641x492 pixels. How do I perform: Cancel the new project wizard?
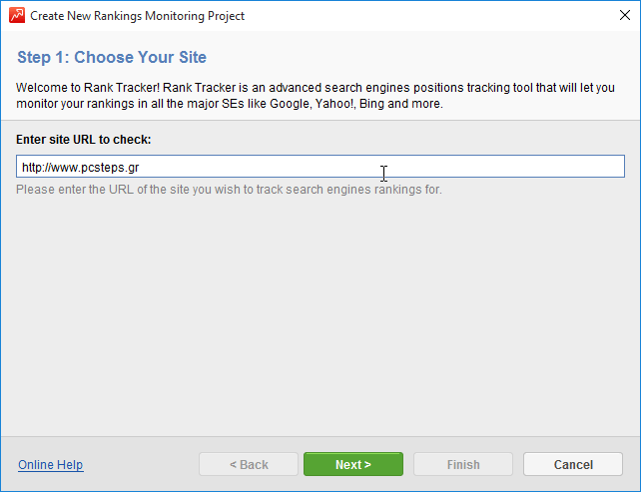tap(573, 465)
